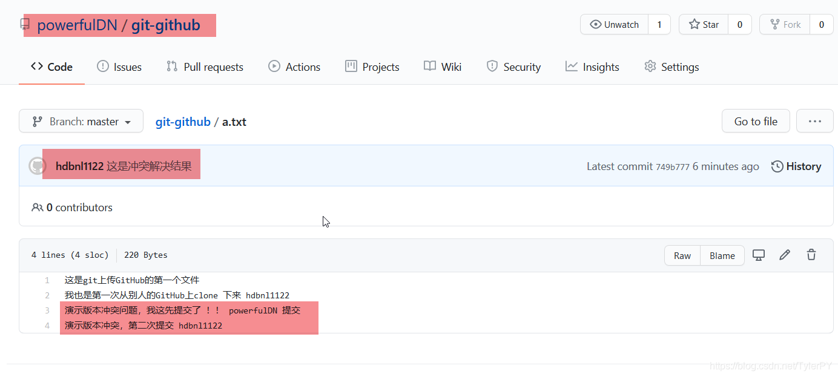Click the 0 contributors text
Screen dimensions: 838x377
coord(72,208)
